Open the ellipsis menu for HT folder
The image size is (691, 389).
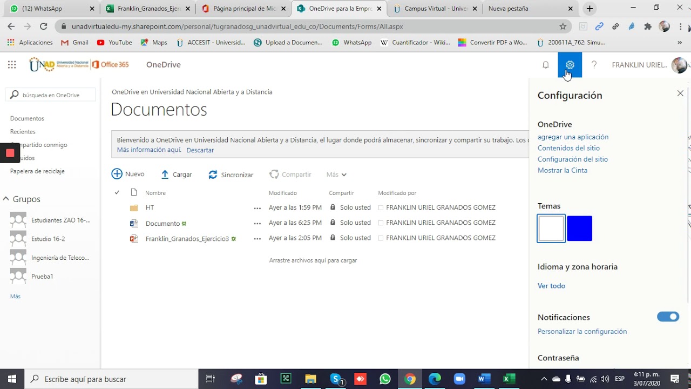point(258,208)
